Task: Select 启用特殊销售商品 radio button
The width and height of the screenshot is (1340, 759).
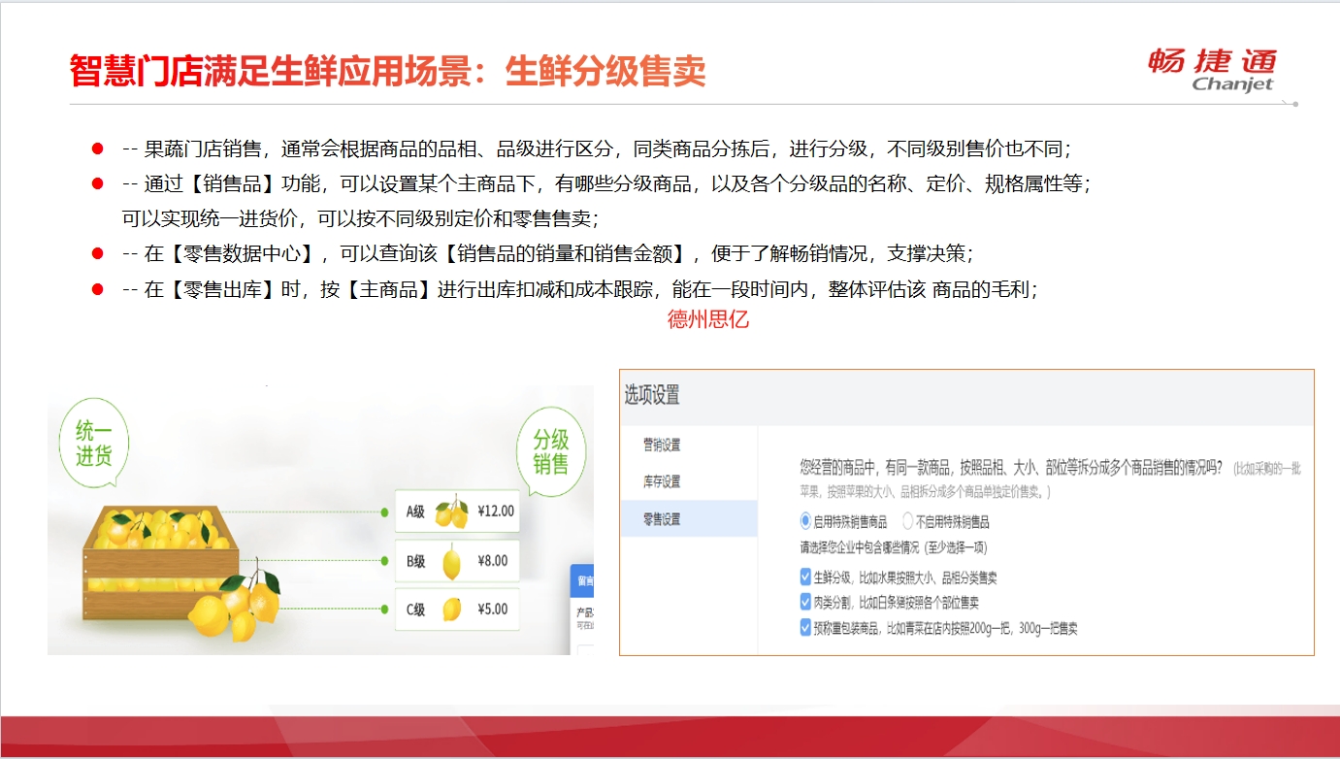Action: (x=805, y=521)
